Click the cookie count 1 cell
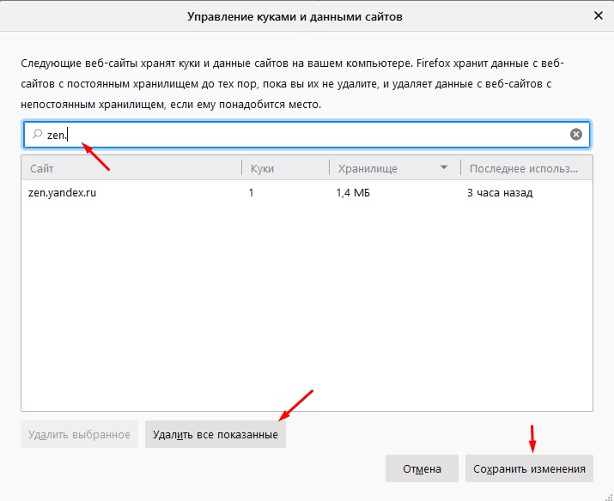The image size is (614, 501). 251,193
